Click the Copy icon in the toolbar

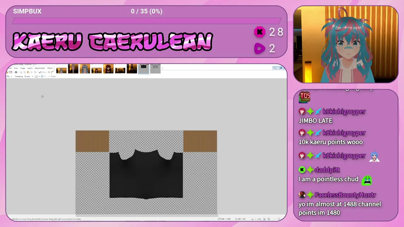point(25,72)
